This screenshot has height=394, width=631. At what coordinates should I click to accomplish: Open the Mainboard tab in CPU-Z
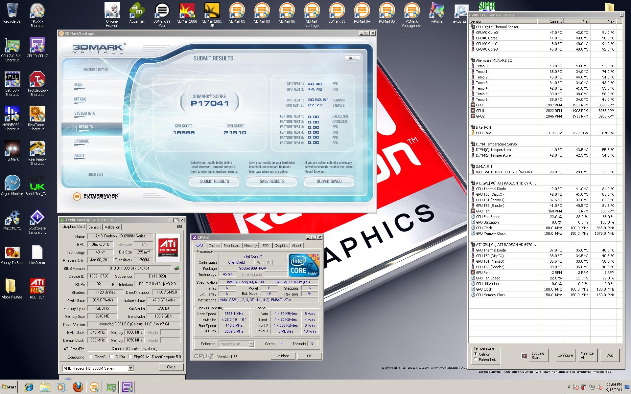click(232, 246)
